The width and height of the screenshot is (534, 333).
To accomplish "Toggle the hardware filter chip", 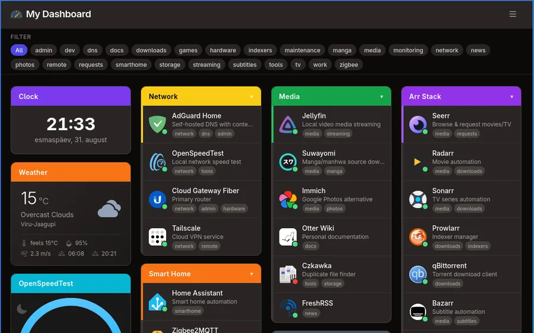I will click(223, 50).
